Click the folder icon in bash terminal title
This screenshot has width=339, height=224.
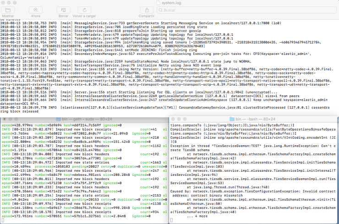pos(233,118)
